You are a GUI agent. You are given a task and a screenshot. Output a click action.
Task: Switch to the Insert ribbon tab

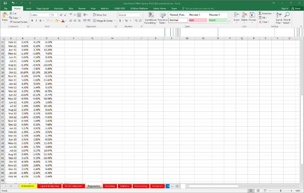tap(28, 9)
